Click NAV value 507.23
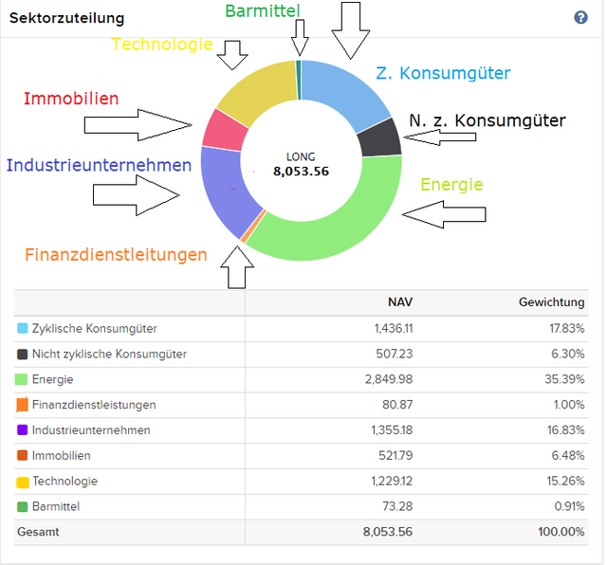The height and width of the screenshot is (565, 607). (x=395, y=355)
